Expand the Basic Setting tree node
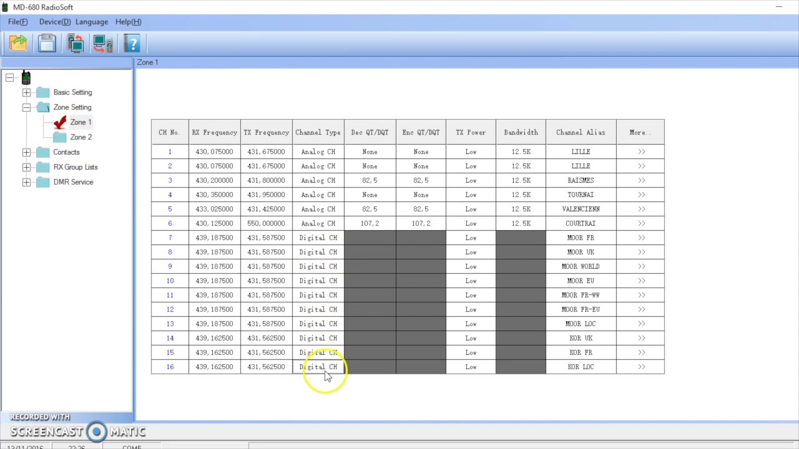This screenshot has height=449, width=799. pos(26,92)
